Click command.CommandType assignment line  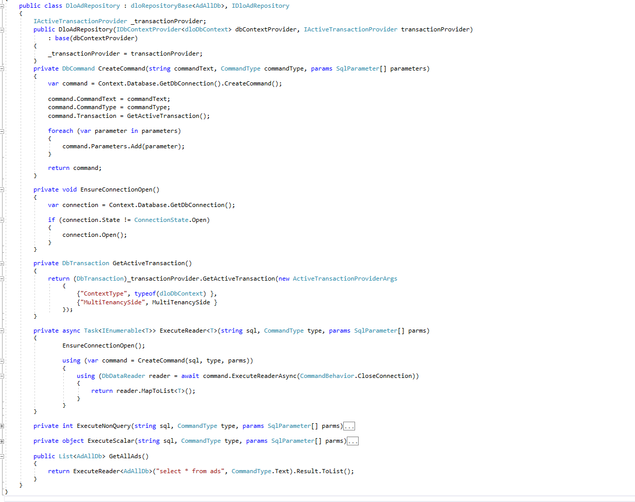(x=109, y=107)
